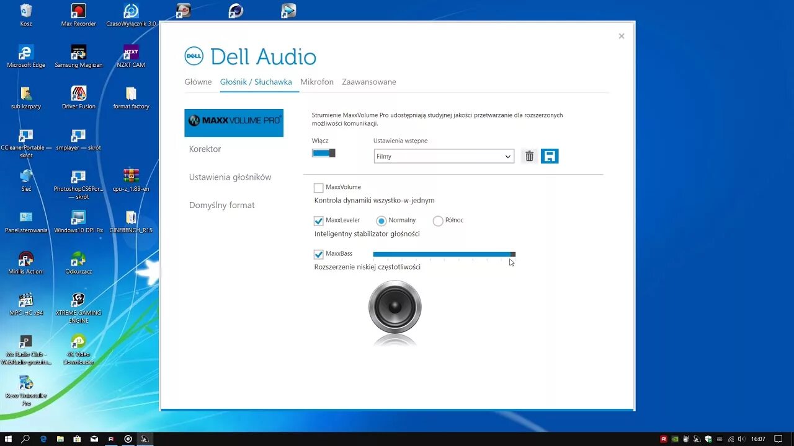Screen dimensions: 794x446
Task: Select the Północ radio button
Action: coord(438,221)
